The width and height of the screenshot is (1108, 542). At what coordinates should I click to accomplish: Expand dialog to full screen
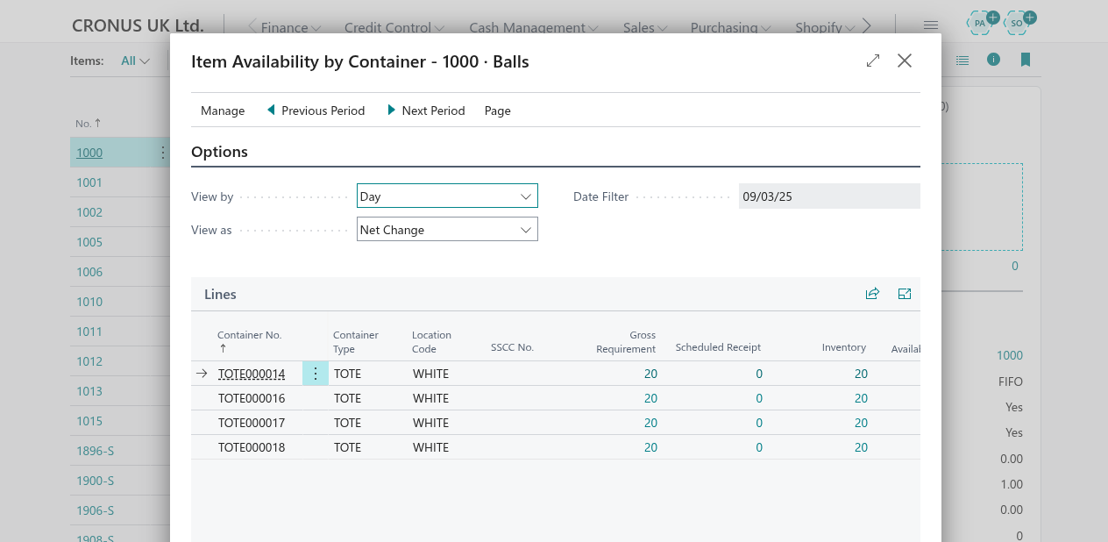872,61
